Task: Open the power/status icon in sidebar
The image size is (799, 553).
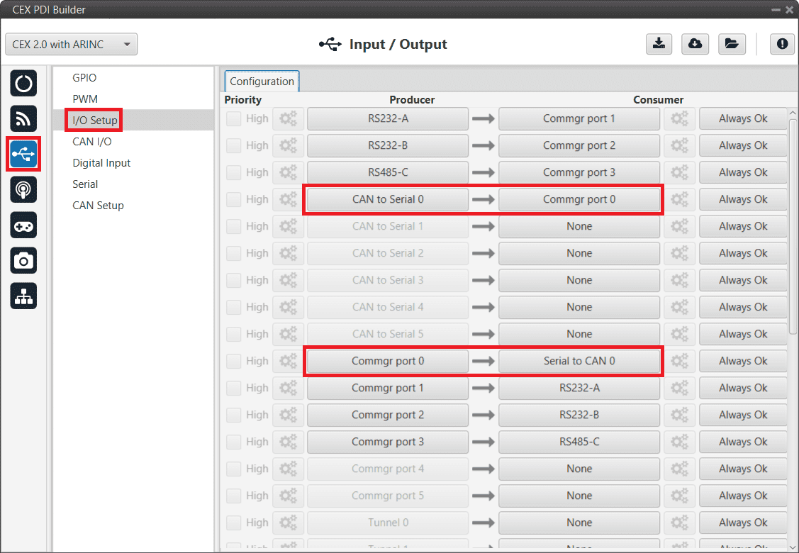Action: pyautogui.click(x=23, y=84)
